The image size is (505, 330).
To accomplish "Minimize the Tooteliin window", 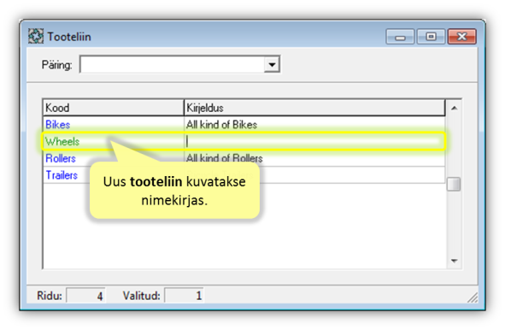I will [x=400, y=37].
